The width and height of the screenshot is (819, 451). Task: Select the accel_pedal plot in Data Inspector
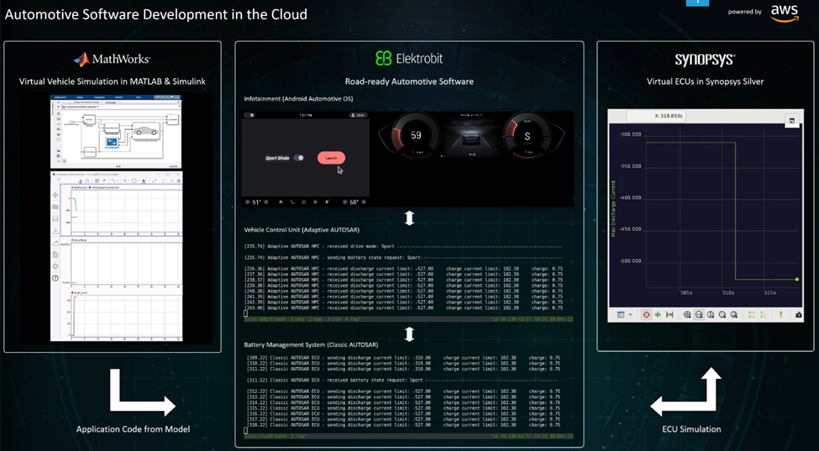click(x=121, y=314)
